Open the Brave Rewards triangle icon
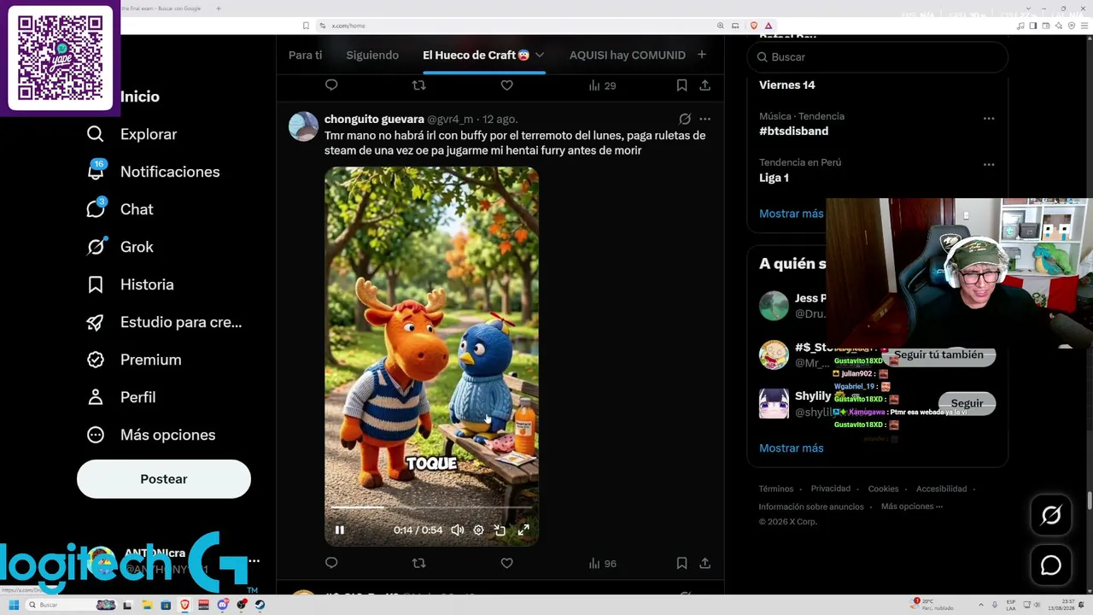Image resolution: width=1093 pixels, height=615 pixels. [x=769, y=26]
